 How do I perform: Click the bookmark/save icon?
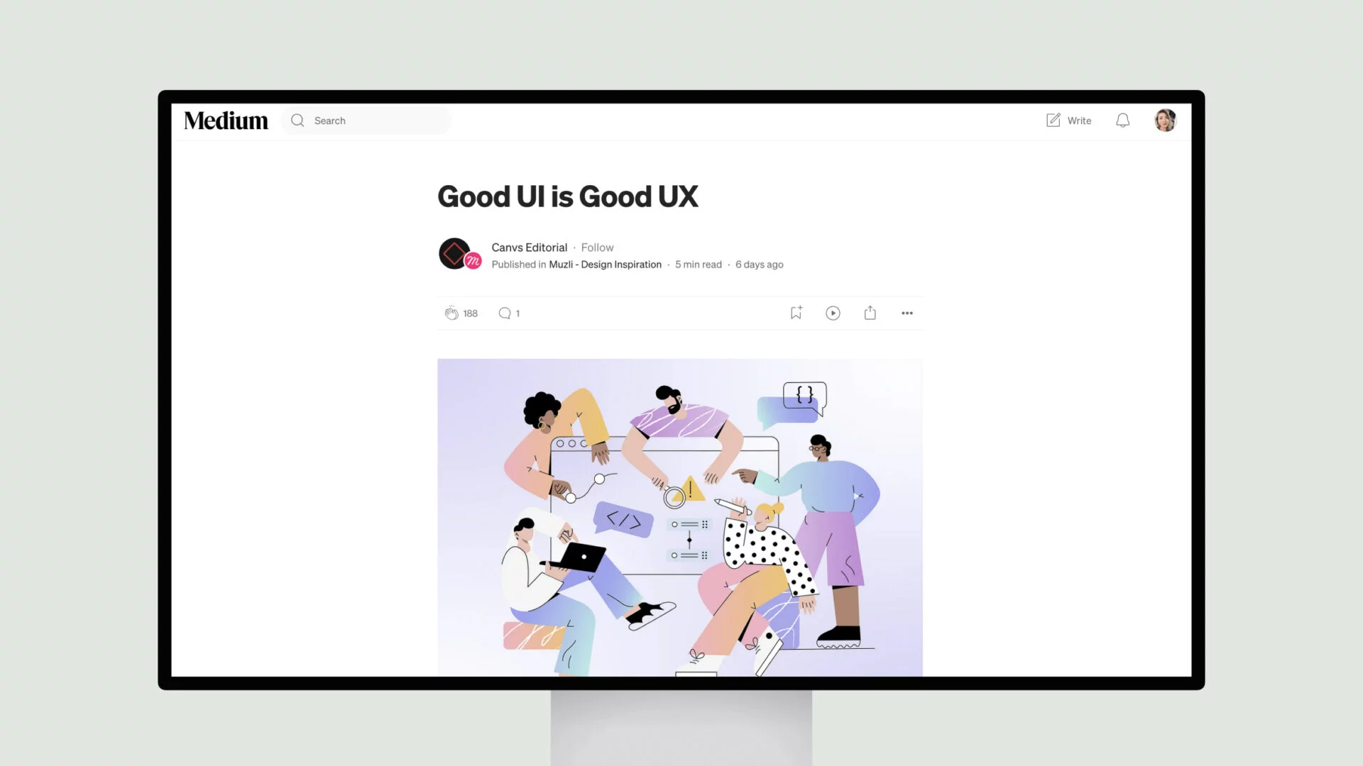tap(796, 312)
